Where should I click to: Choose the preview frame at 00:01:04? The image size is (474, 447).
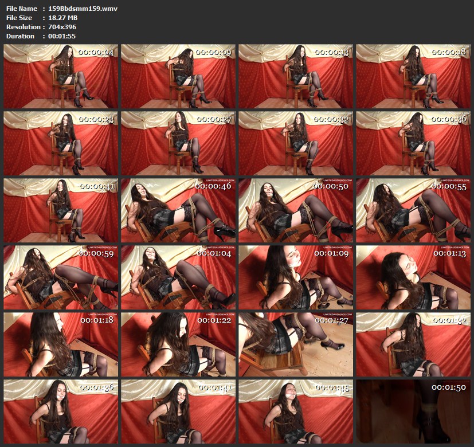pyautogui.click(x=178, y=277)
